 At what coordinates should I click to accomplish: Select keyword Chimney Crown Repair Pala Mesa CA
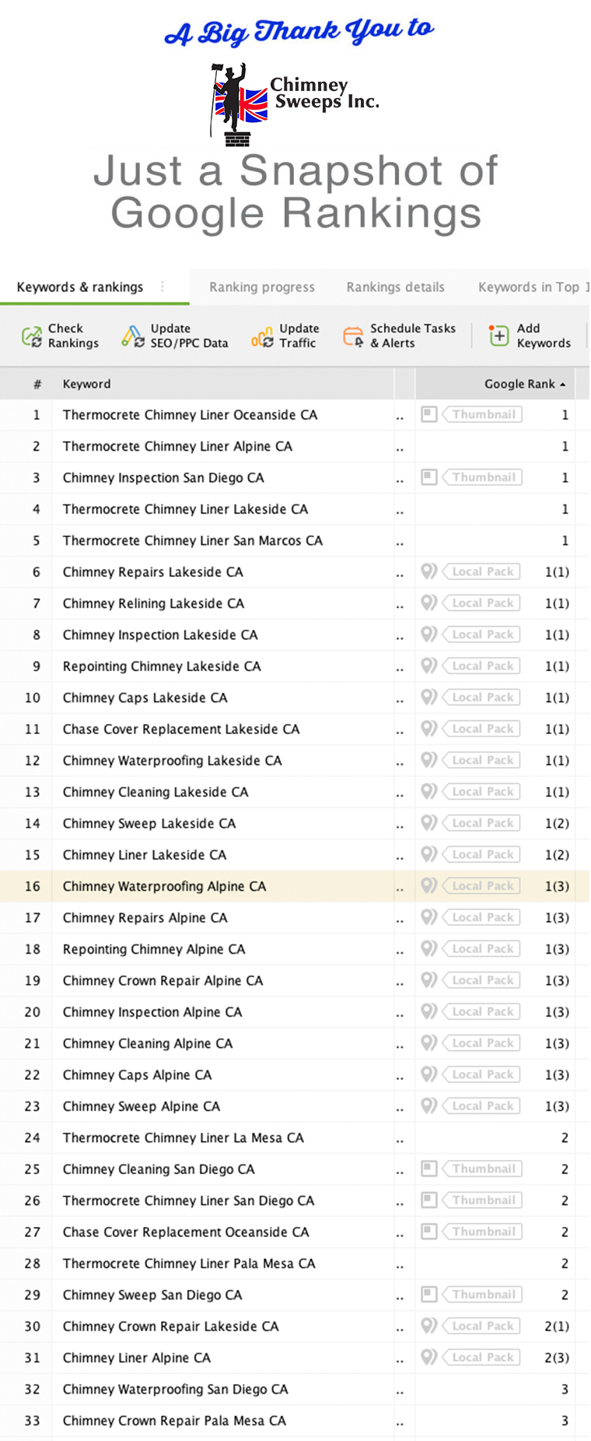(x=174, y=1420)
